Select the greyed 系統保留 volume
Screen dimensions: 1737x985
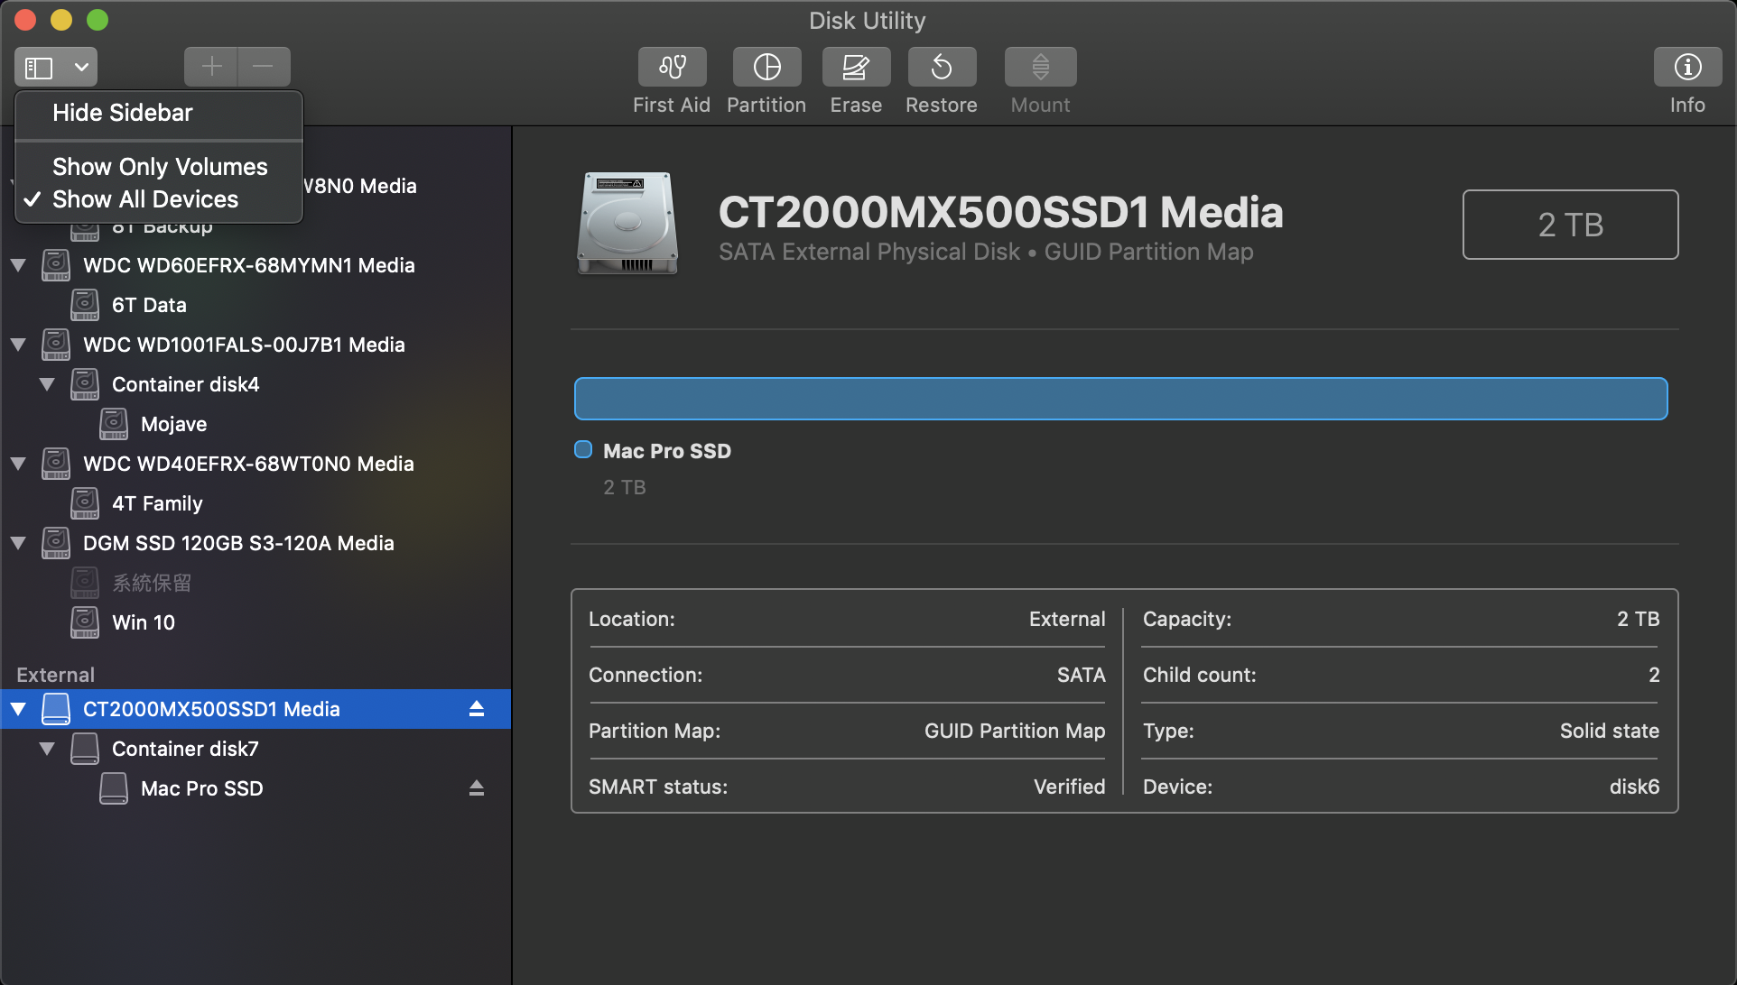(255, 583)
